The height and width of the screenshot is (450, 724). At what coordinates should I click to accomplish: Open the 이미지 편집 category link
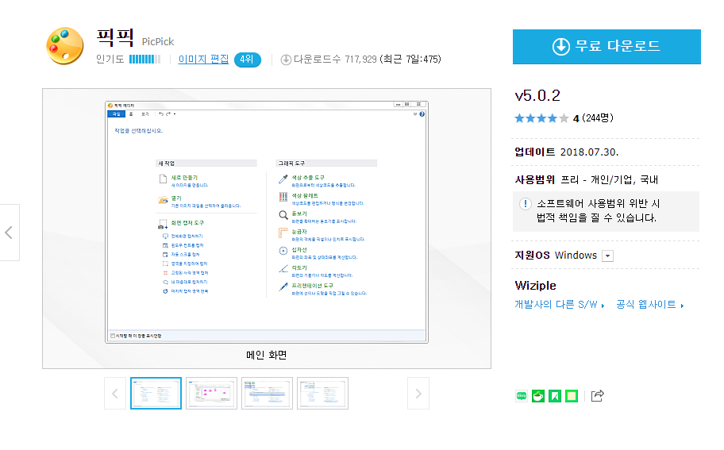coord(203,59)
